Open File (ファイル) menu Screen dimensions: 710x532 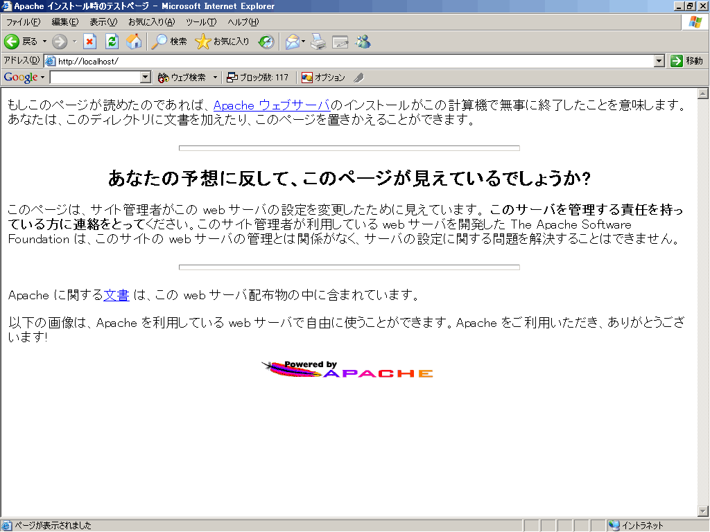23,21
